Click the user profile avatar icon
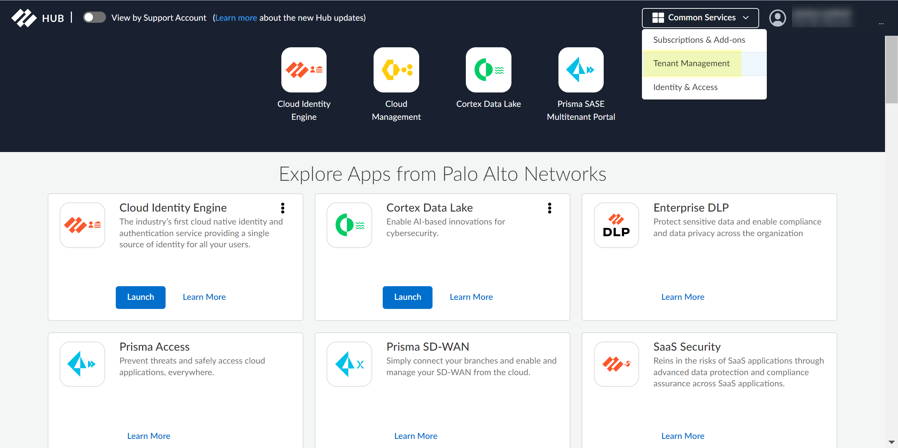 pyautogui.click(x=777, y=18)
